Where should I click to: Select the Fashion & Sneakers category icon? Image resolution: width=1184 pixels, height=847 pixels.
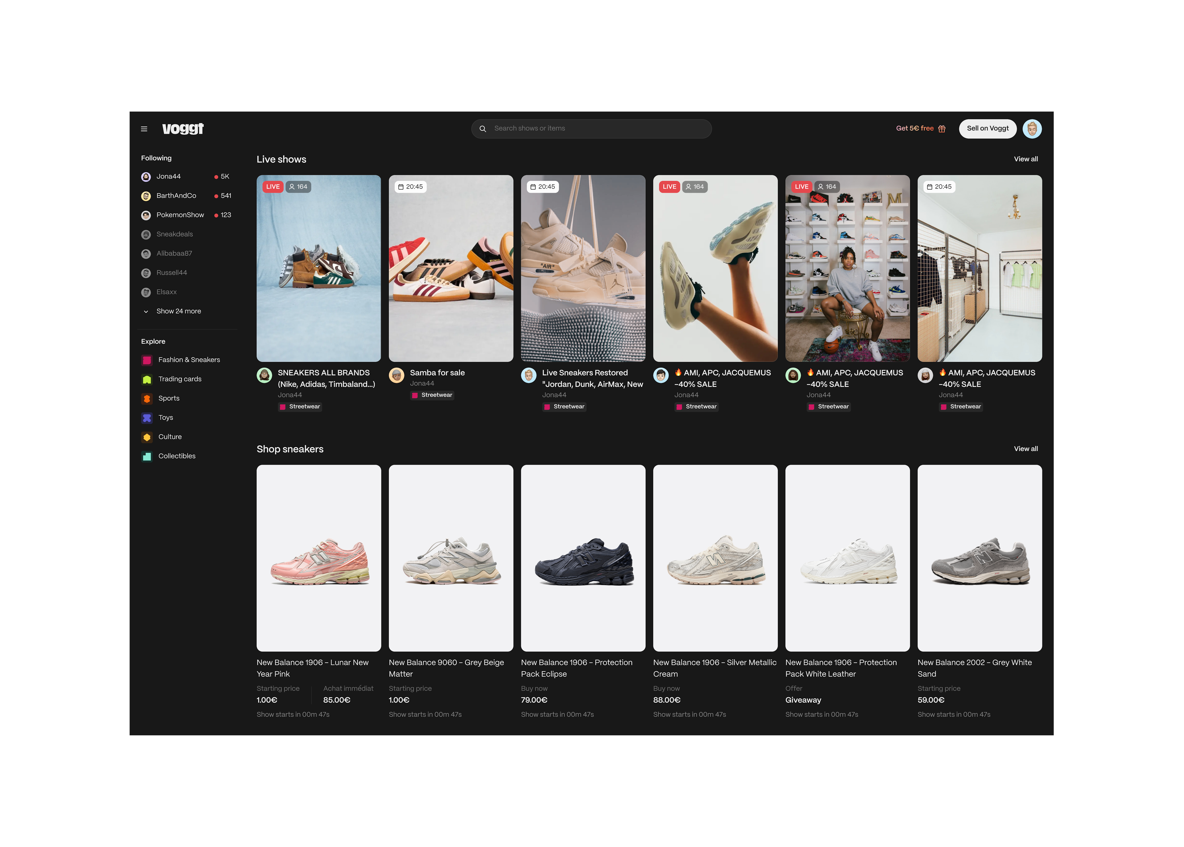pos(147,360)
